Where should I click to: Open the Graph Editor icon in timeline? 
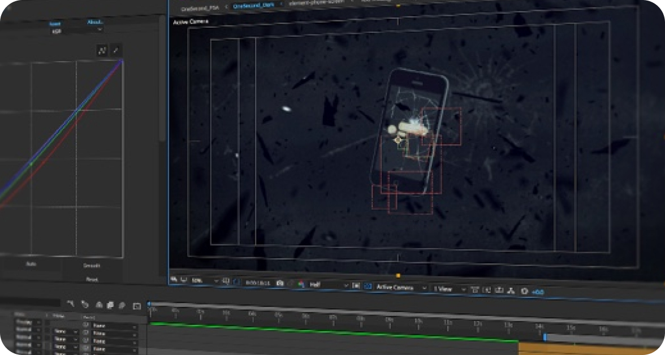coord(137,306)
